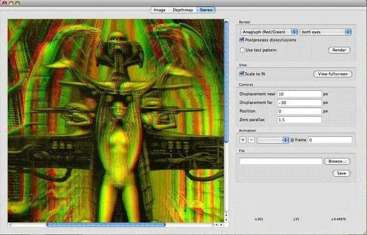The width and height of the screenshot is (367, 235).
Task: Click the Zero parallax value field
Action: pyautogui.click(x=299, y=120)
